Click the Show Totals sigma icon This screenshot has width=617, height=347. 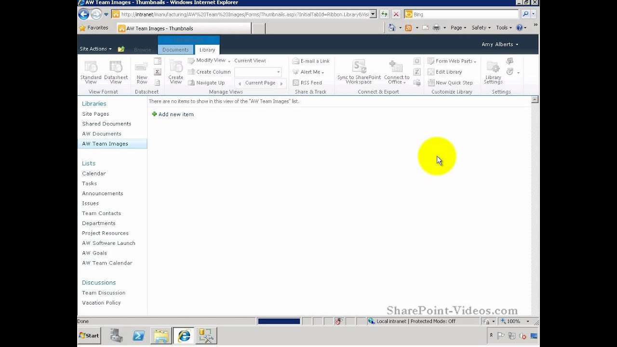[x=157, y=72]
